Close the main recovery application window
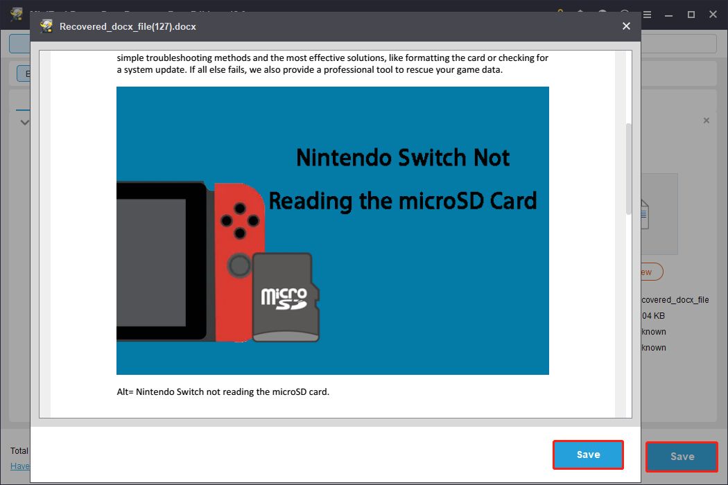Image resolution: width=728 pixels, height=485 pixels. coord(713,15)
